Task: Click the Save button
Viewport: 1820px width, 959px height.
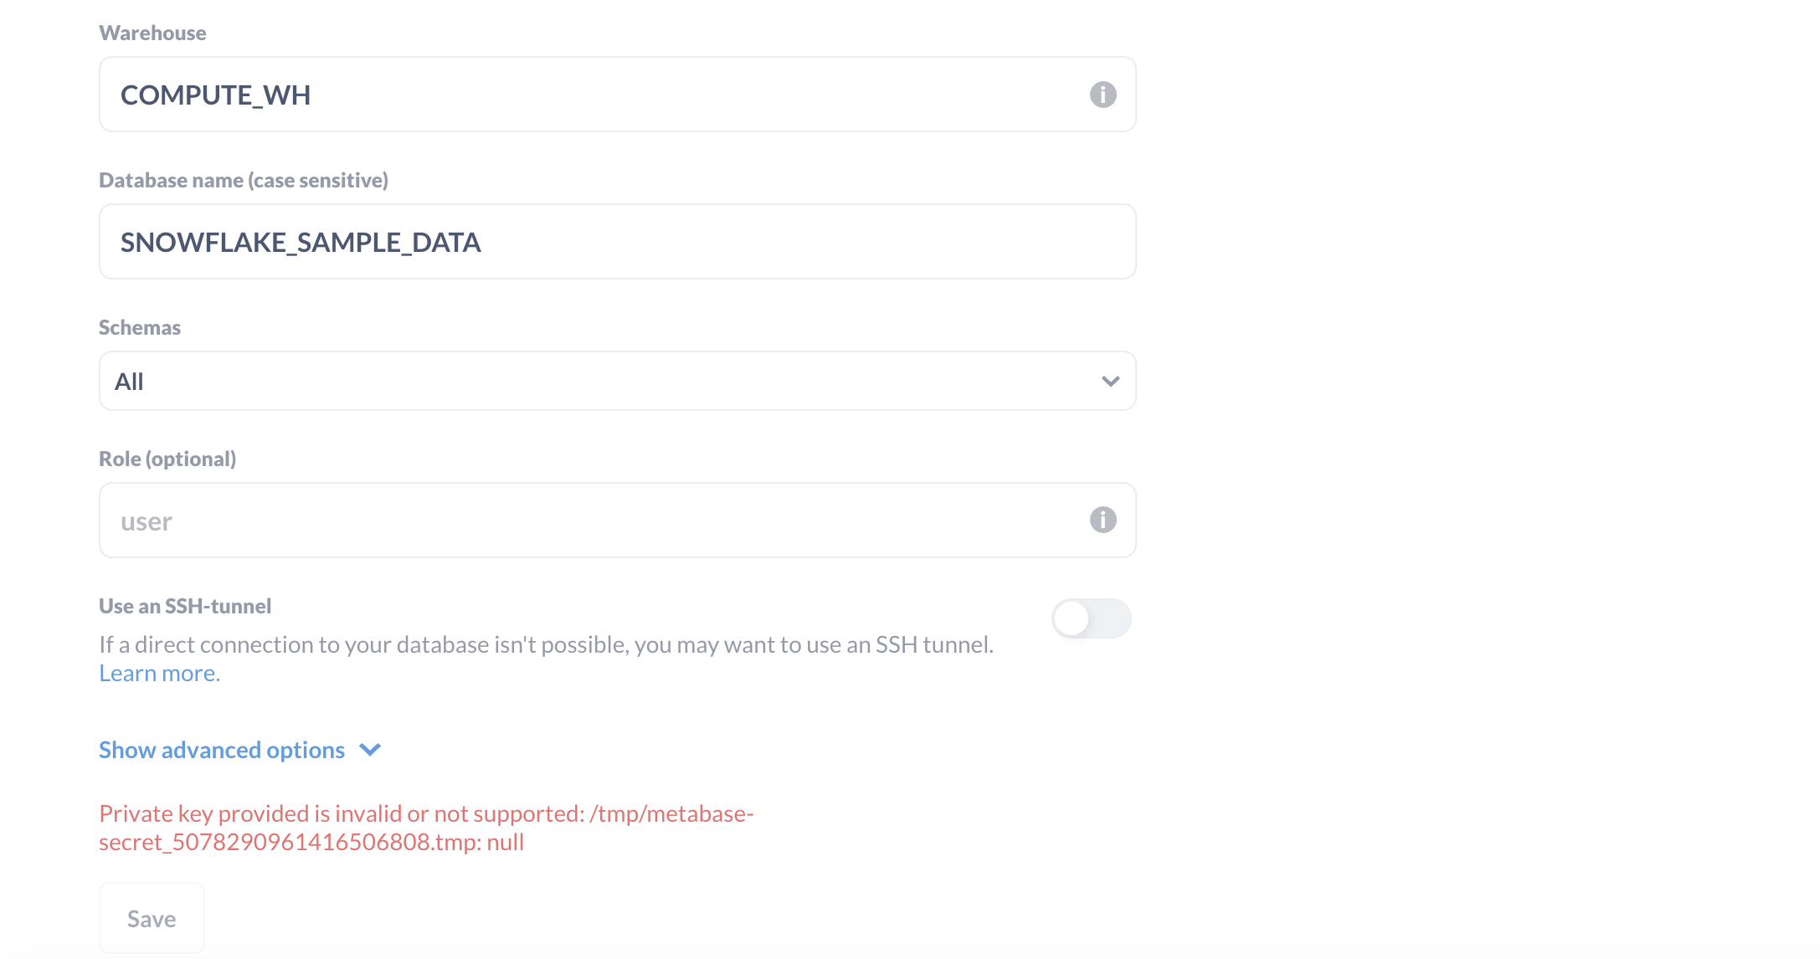Action: click(x=152, y=918)
